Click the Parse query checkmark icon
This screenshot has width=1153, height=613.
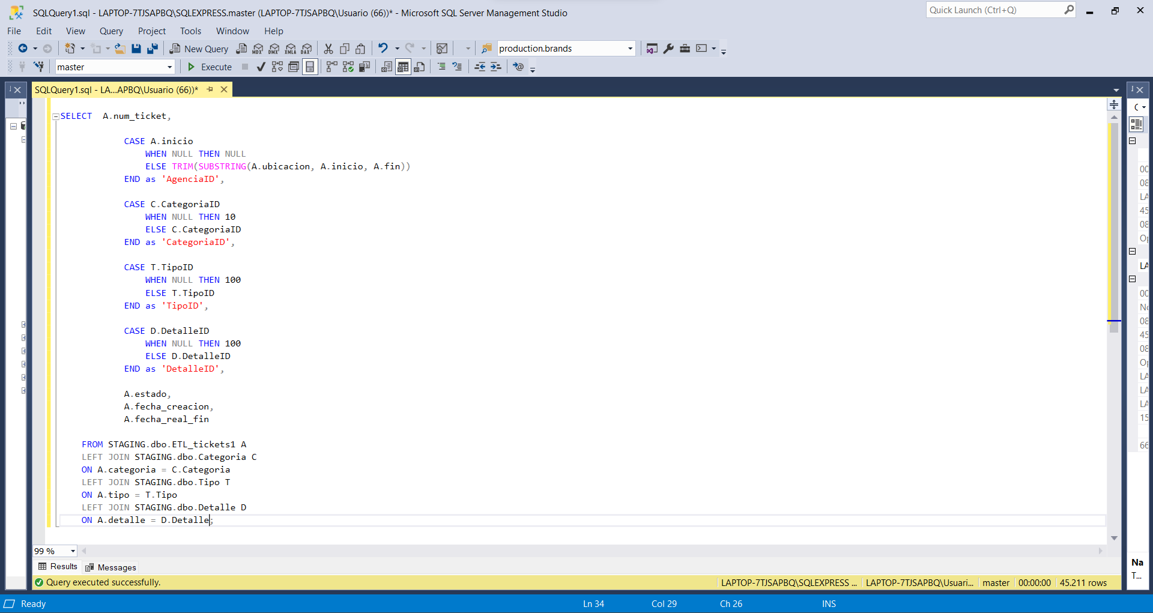click(261, 67)
